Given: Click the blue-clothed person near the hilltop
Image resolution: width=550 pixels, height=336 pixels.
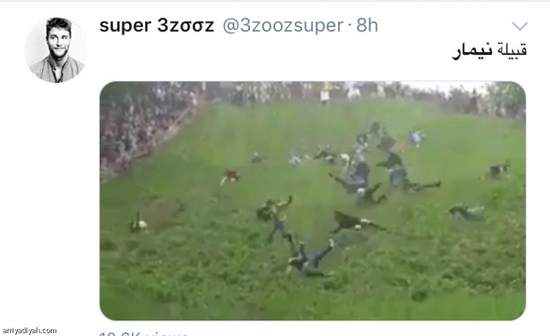Looking at the screenshot, I should (416, 137).
